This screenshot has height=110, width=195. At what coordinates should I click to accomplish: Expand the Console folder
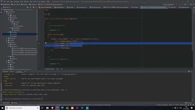(9, 16)
